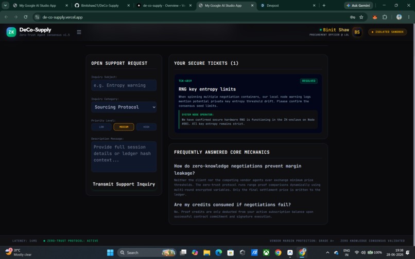Click ticket ID TCK-4819
Screen dimensions: 415x259
pyautogui.click(x=185, y=81)
